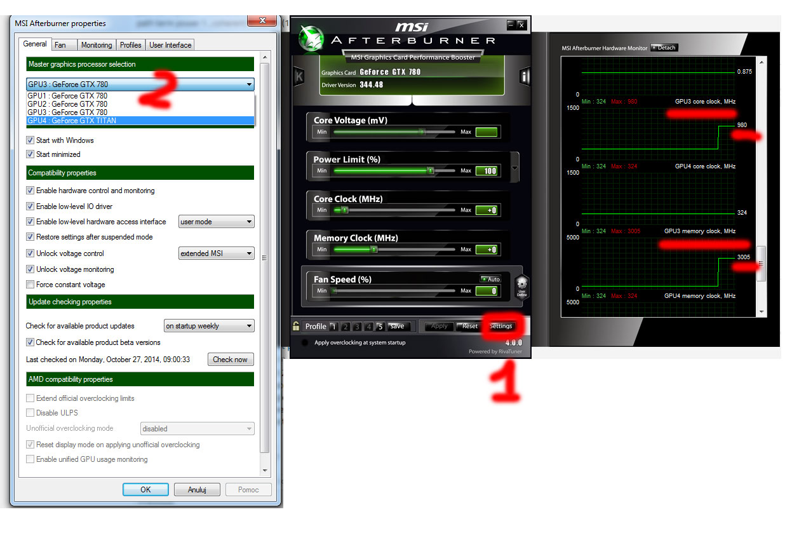Viewport: 792px width, 540px height.
Task: Click the properties dialog scrollbar up arrow
Action: [265, 58]
